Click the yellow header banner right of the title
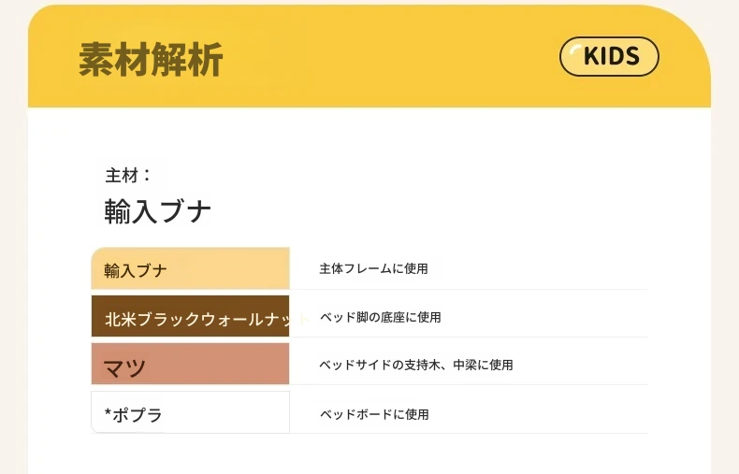 393,61
